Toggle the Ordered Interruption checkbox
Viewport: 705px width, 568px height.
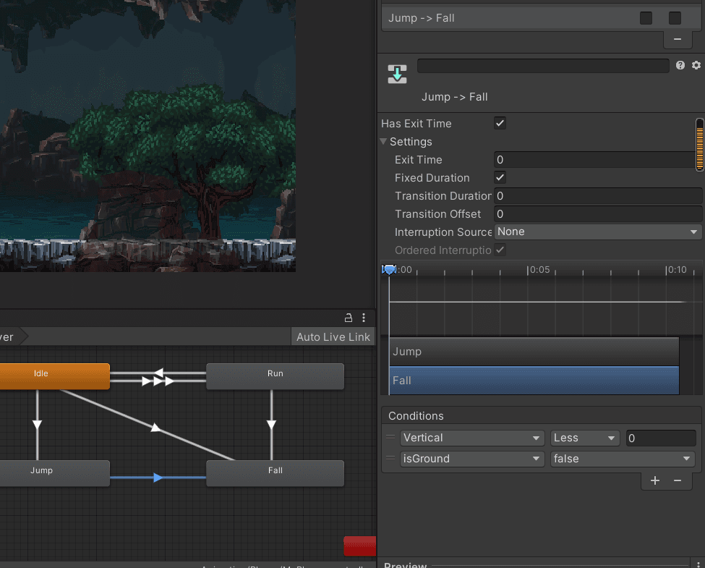pyautogui.click(x=500, y=250)
